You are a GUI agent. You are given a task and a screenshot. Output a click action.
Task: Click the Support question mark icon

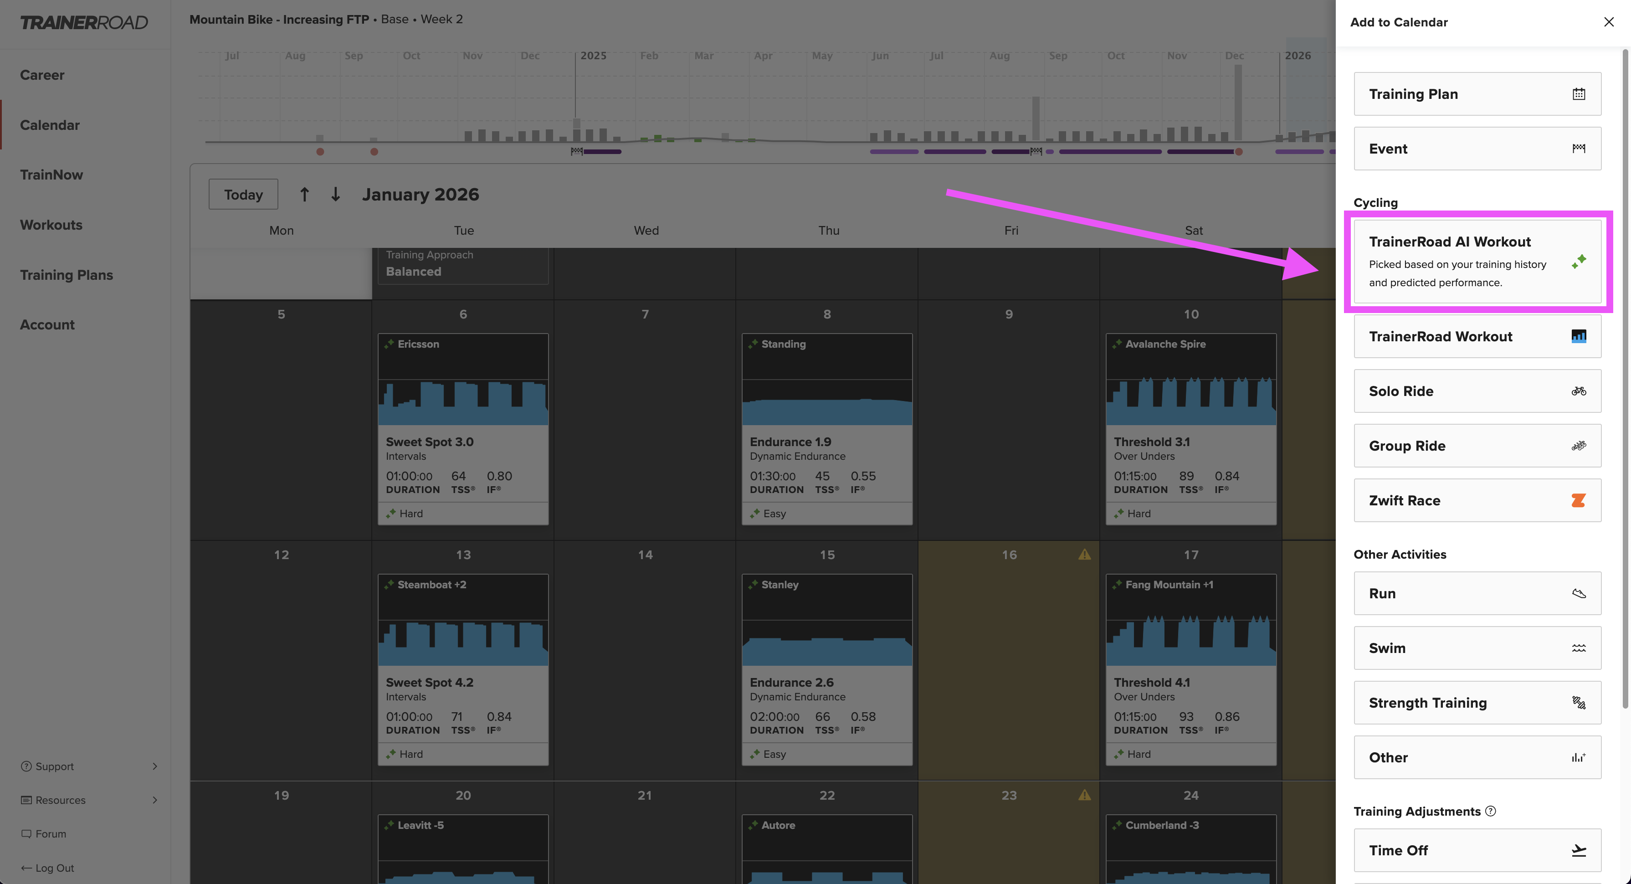coord(26,766)
